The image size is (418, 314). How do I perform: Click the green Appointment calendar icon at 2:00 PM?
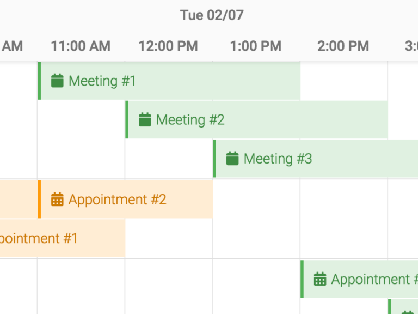point(320,279)
